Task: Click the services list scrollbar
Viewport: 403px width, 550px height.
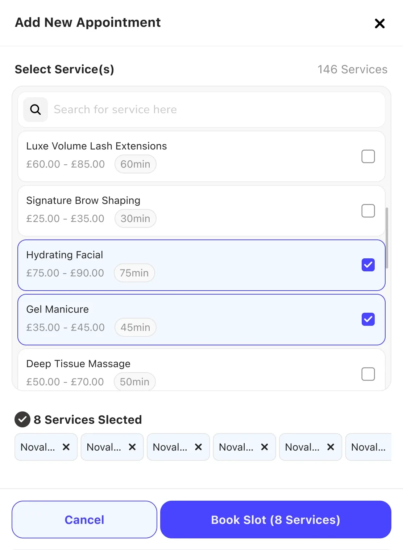Action: pos(387,238)
